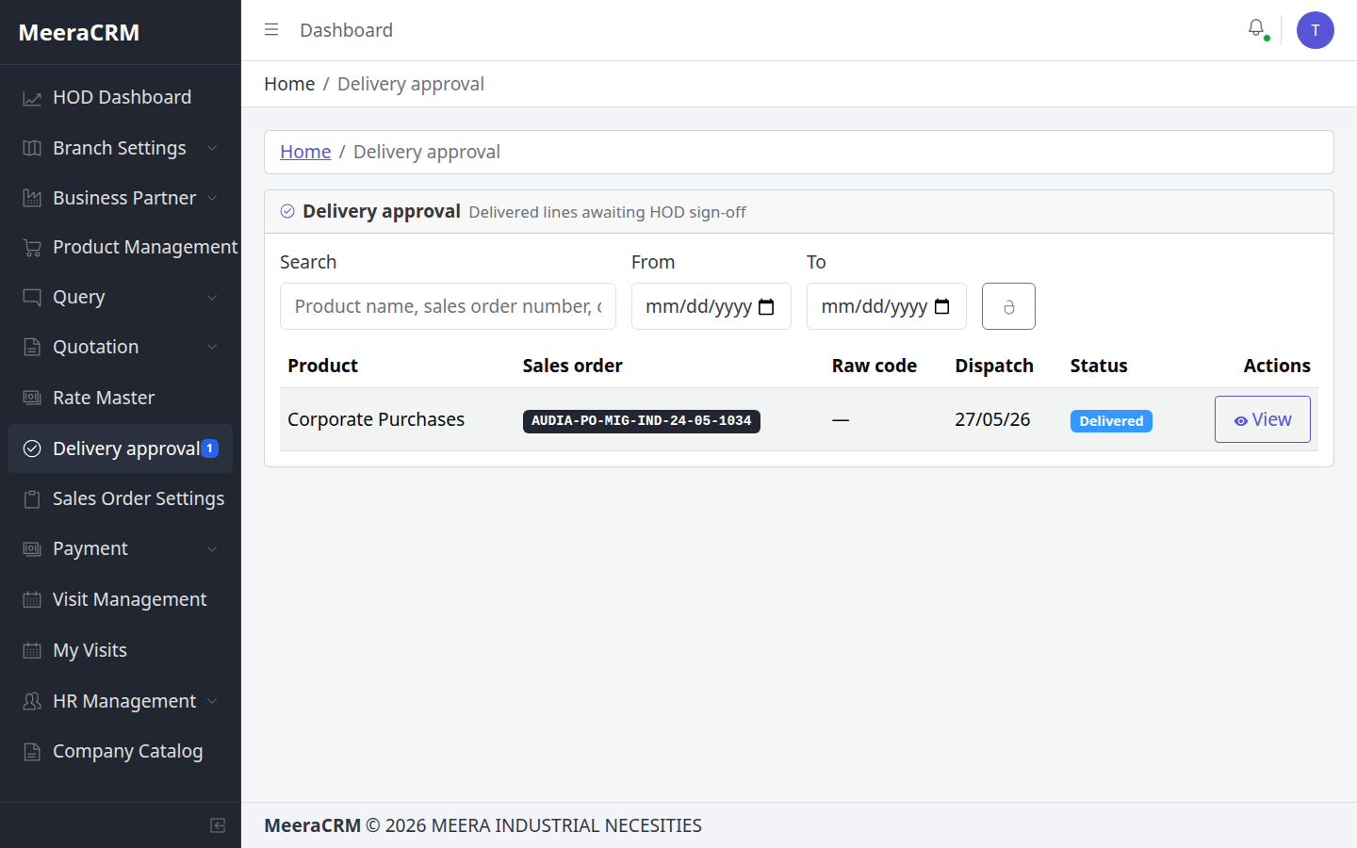Open Visit Management menu item
Screen dimensions: 1357x848
121,599
